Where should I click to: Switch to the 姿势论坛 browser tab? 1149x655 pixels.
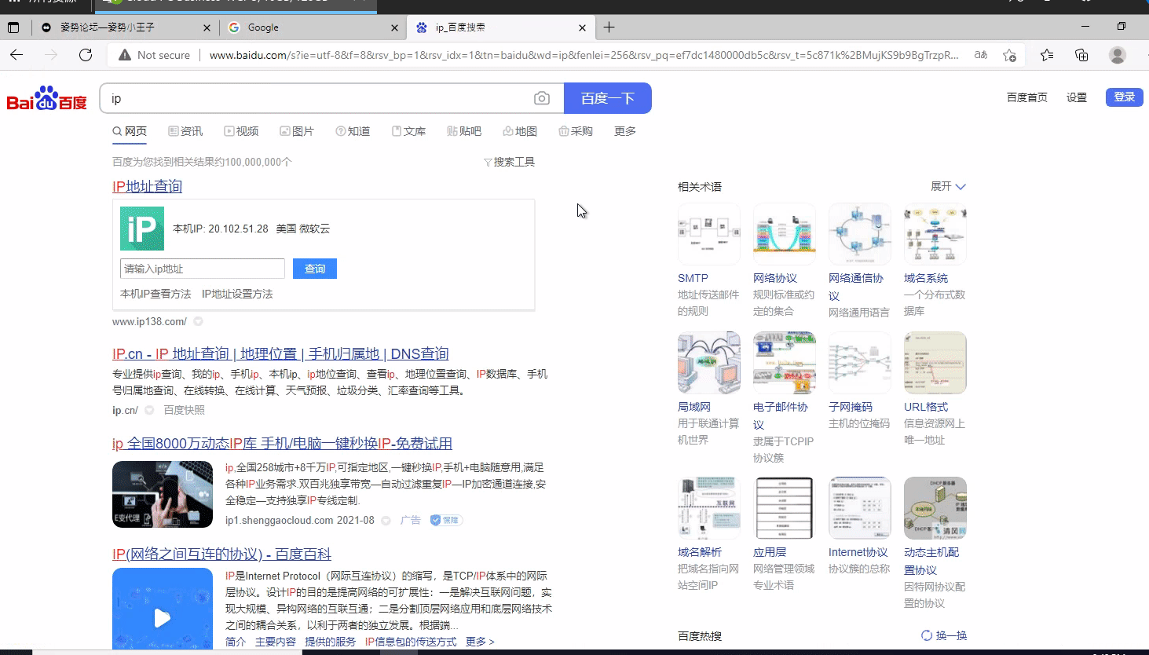coord(126,27)
